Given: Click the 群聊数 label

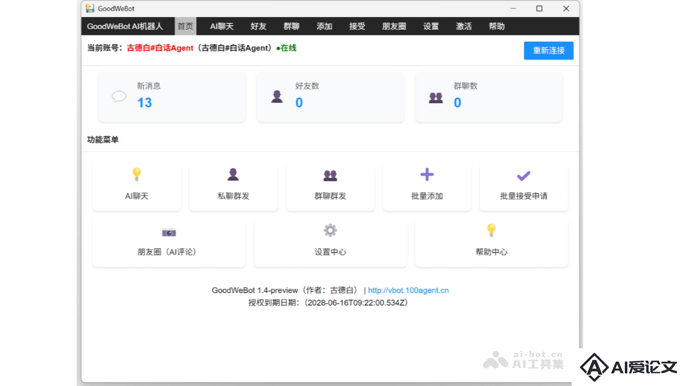Looking at the screenshot, I should [465, 86].
